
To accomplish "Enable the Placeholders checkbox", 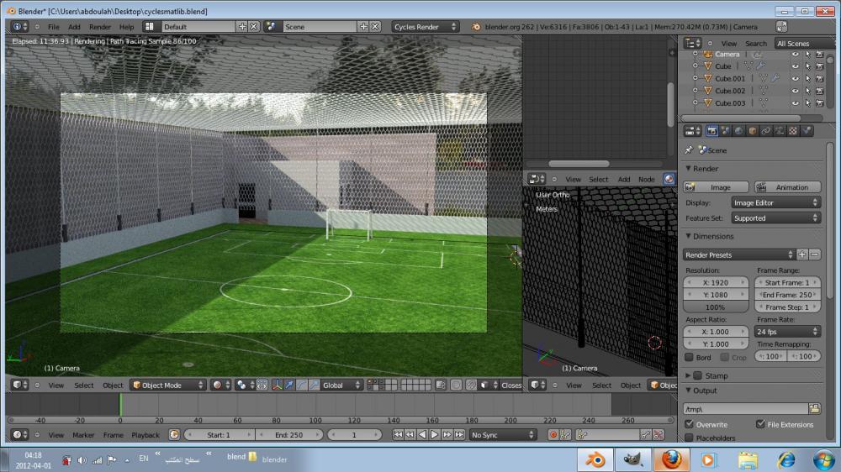I will pos(690,438).
